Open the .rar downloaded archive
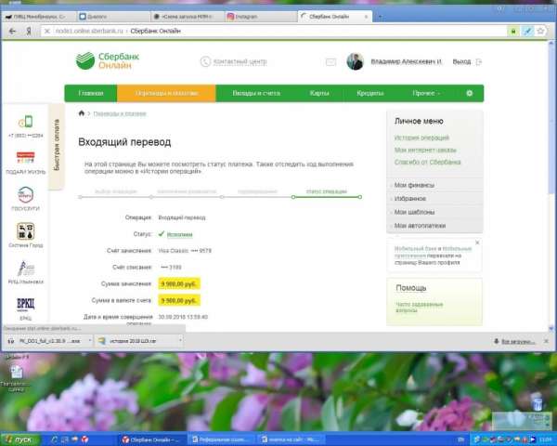 135,341
